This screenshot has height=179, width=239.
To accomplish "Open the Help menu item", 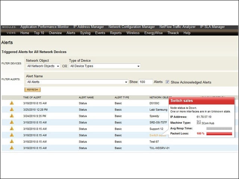I will point(187,33).
